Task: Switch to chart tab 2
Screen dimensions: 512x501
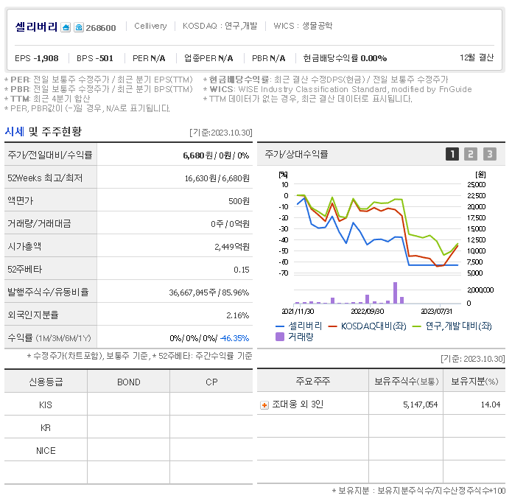Action: (x=471, y=154)
